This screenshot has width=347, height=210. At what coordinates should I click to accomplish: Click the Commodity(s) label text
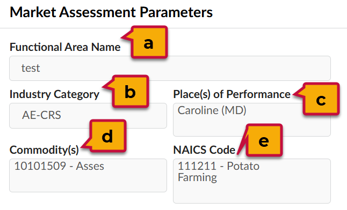click(x=44, y=150)
